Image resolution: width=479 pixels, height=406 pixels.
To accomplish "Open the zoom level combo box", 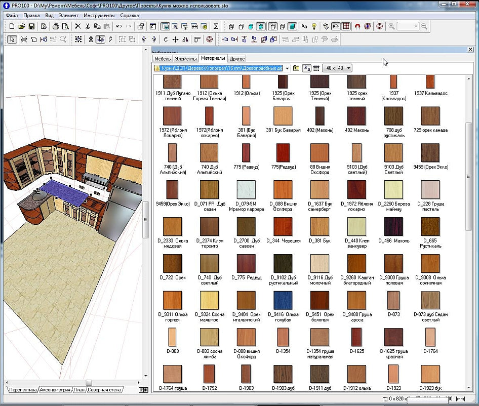I will (408, 27).
